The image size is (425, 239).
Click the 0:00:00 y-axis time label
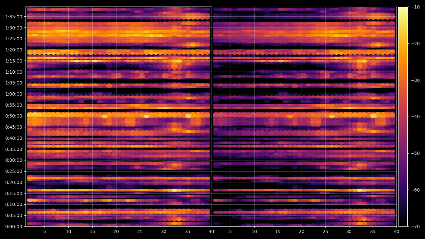(14, 227)
